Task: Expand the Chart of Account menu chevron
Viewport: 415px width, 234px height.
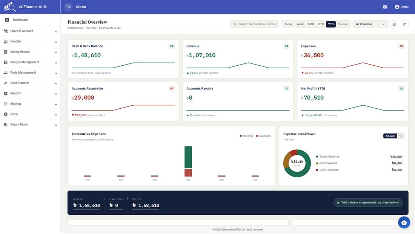Action: pos(56,31)
